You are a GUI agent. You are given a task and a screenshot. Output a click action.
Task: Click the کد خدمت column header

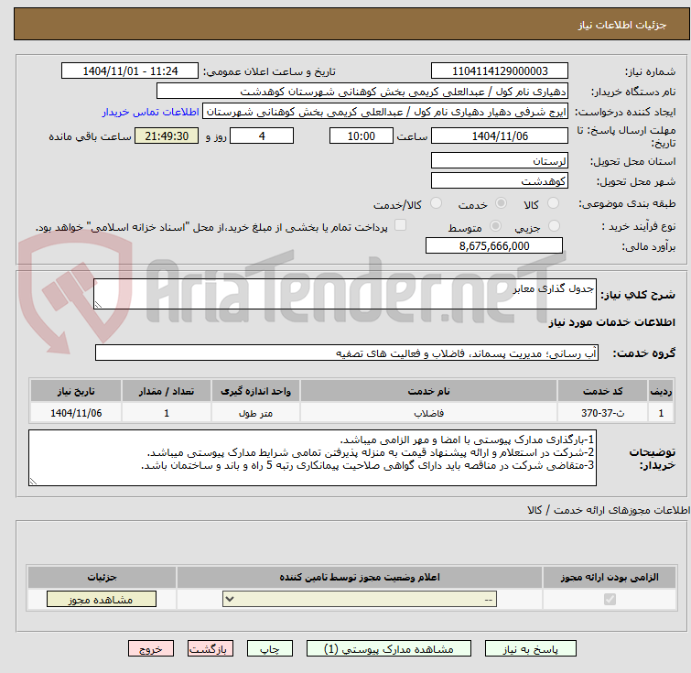[602, 391]
